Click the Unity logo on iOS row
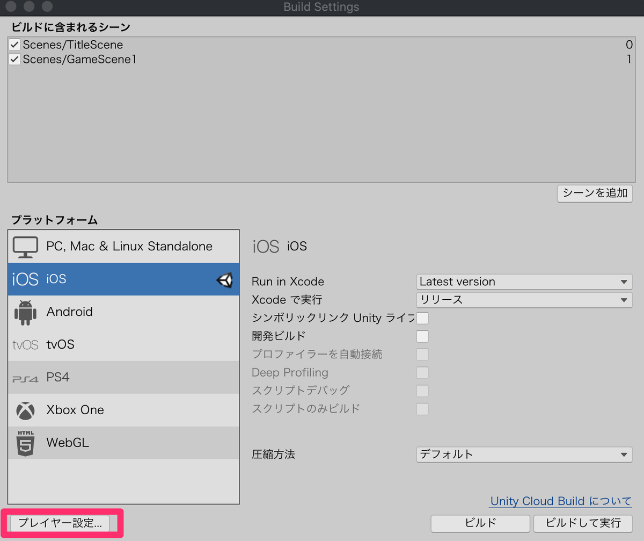This screenshot has width=644, height=541. click(225, 279)
